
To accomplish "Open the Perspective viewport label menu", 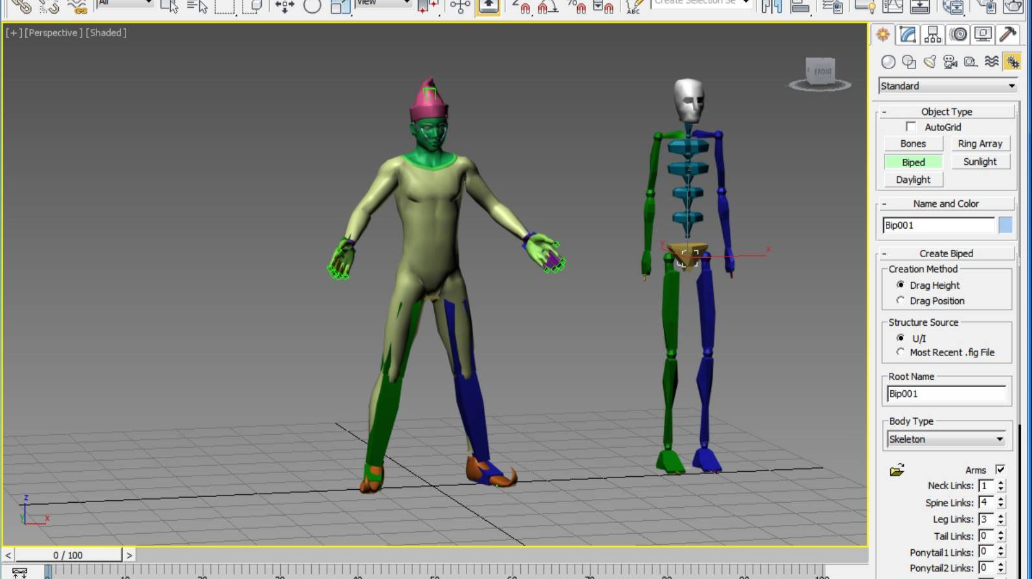I will [x=54, y=33].
